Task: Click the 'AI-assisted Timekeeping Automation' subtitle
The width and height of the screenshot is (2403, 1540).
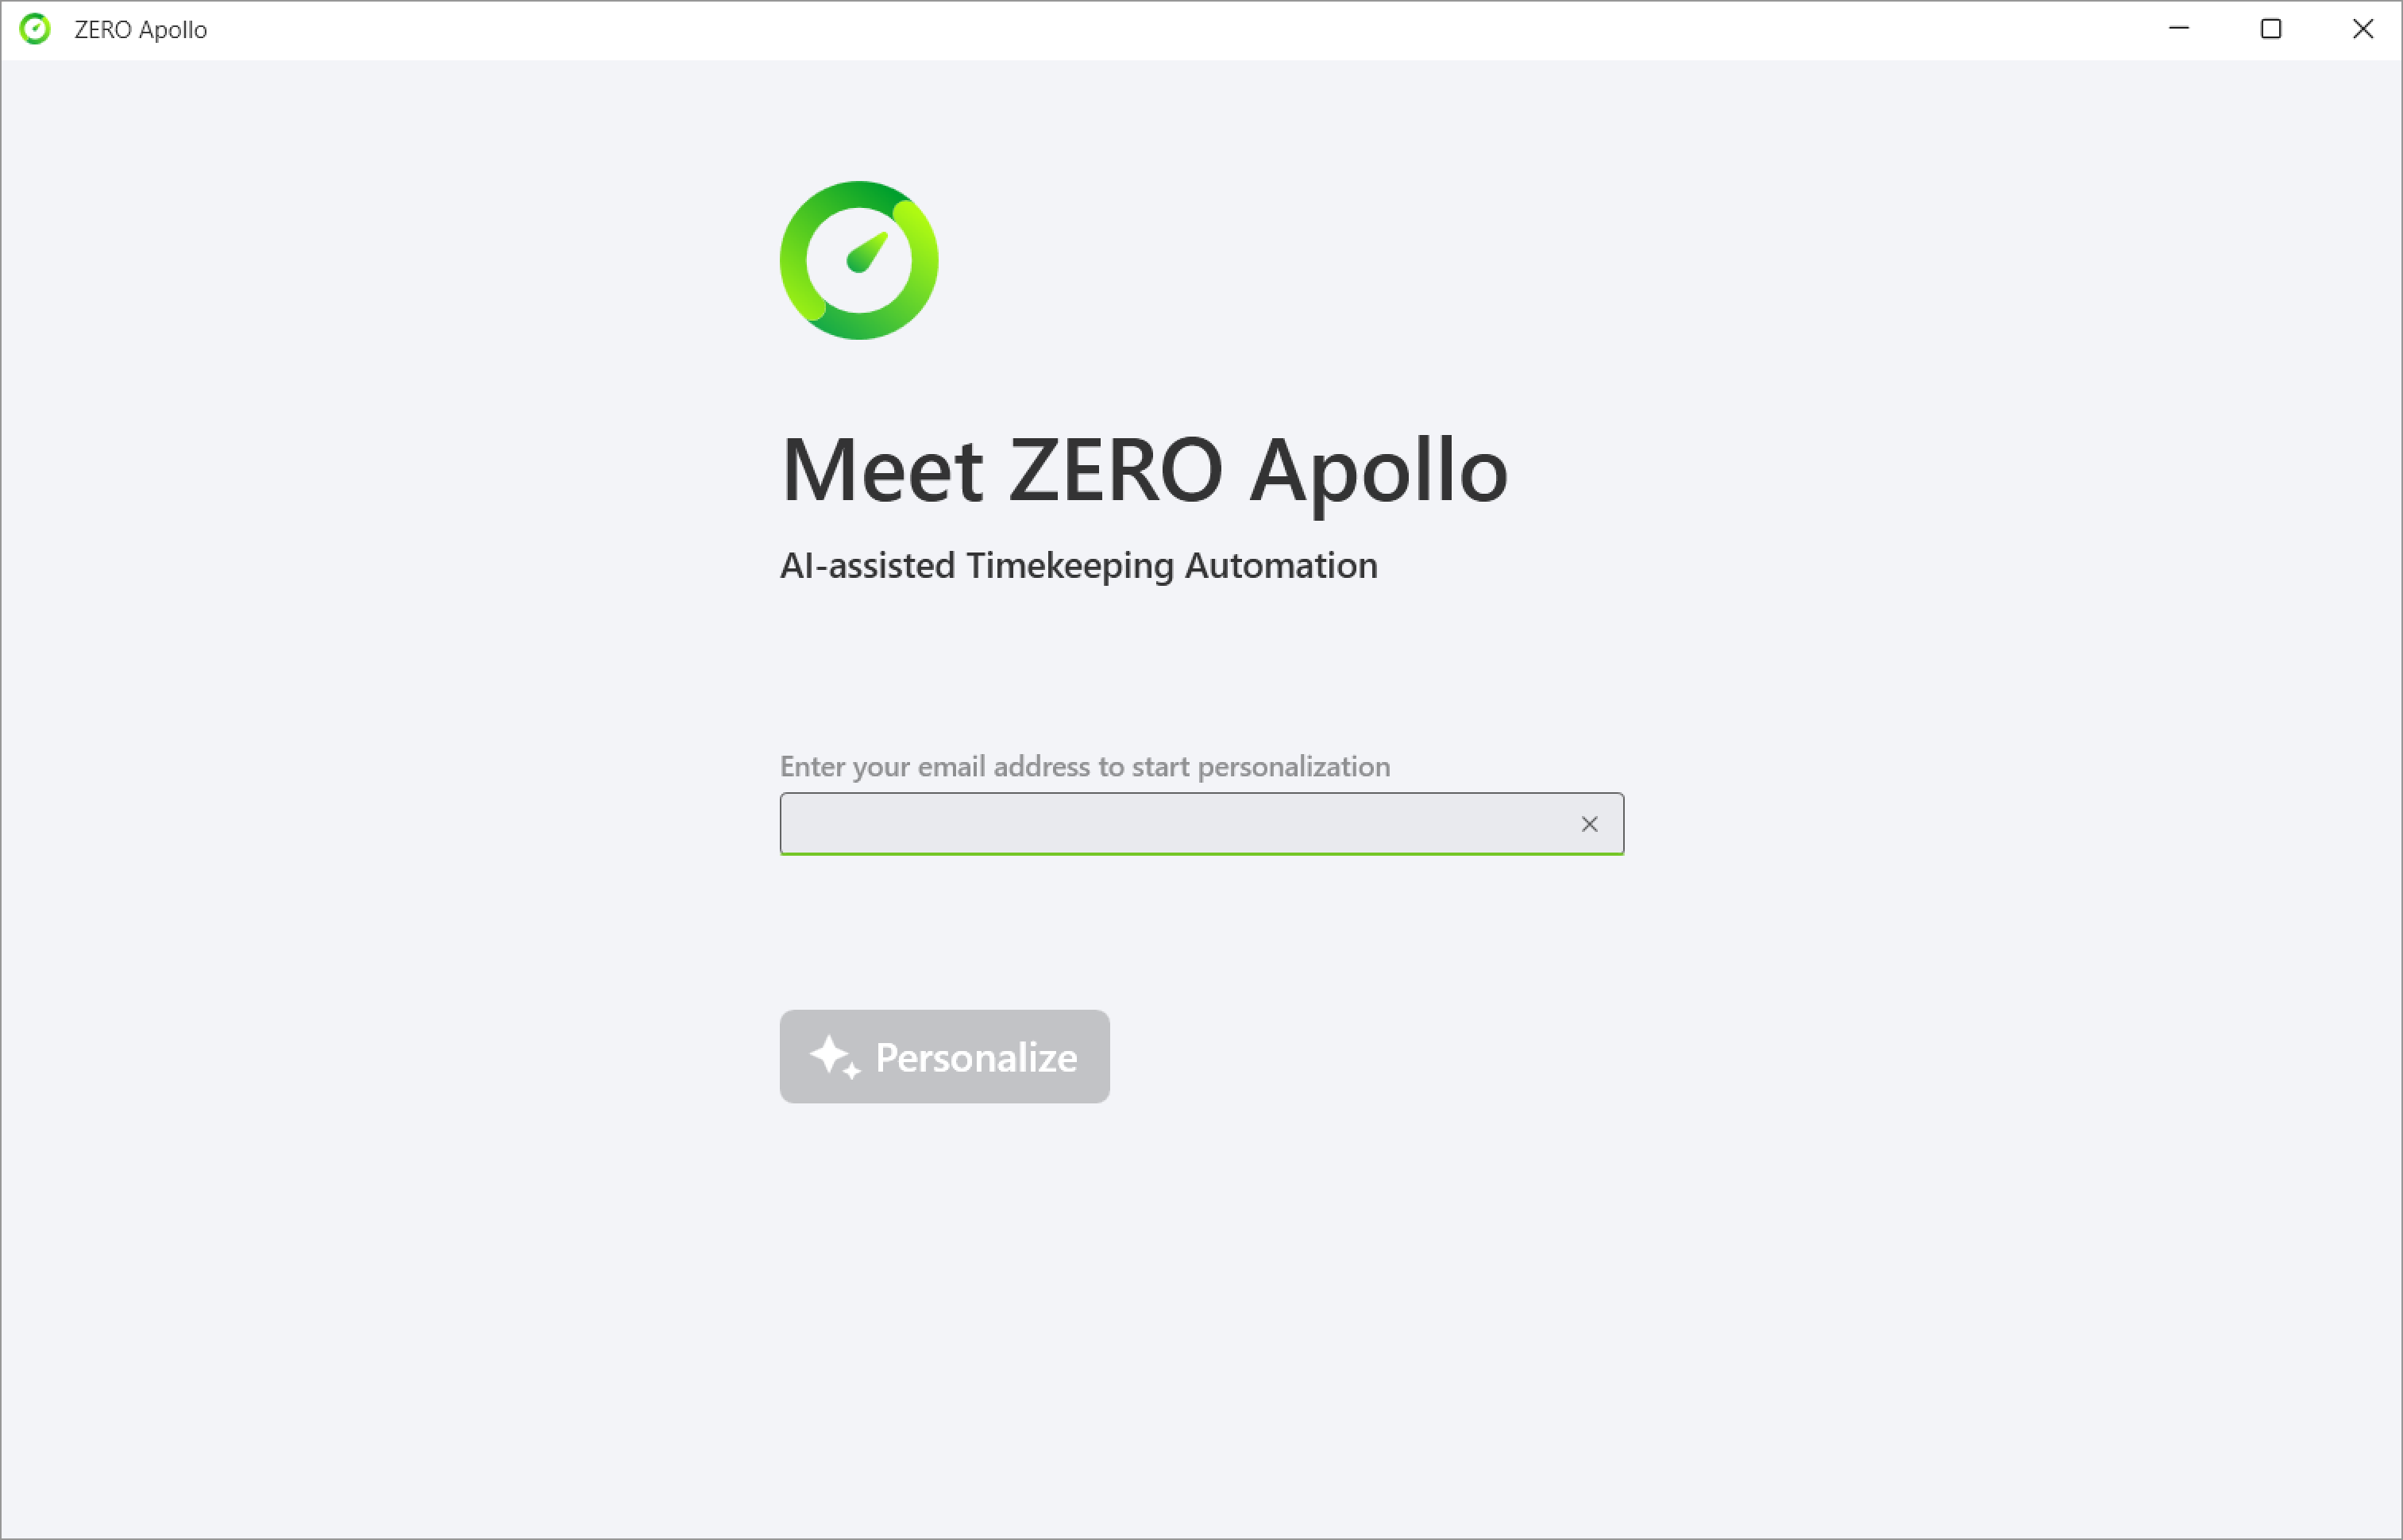Action: pos(1078,565)
